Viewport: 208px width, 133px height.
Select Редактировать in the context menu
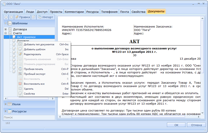pyautogui.click(x=44, y=54)
